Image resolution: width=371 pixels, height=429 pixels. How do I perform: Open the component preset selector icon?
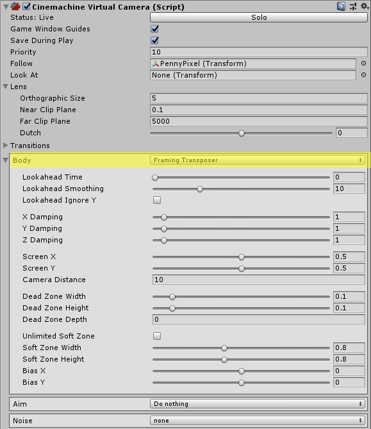coord(353,6)
